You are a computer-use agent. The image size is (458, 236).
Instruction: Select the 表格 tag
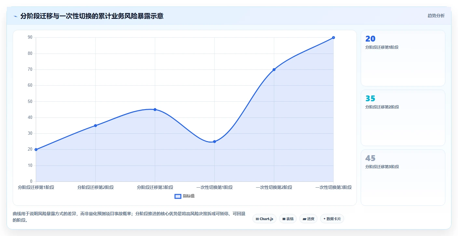288,219
